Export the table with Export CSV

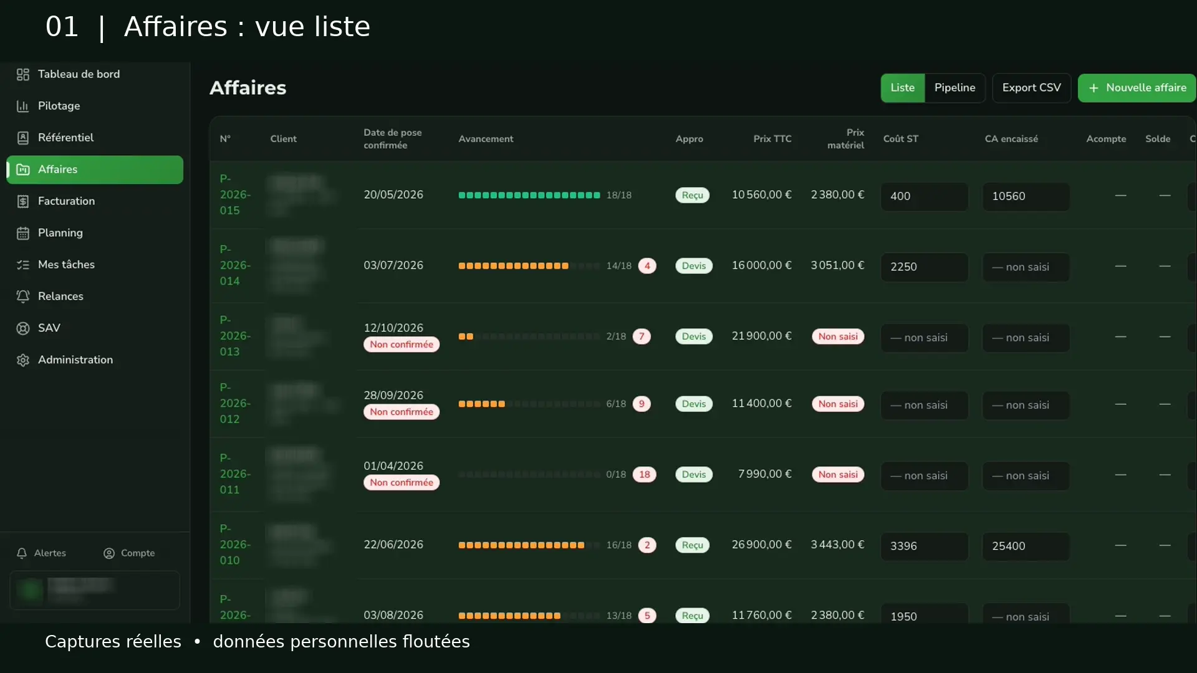[1031, 88]
